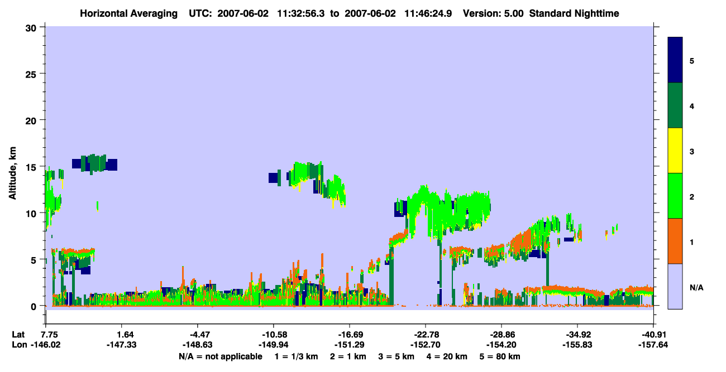Click the dark blue colorbar segment labeled 5

675,60
